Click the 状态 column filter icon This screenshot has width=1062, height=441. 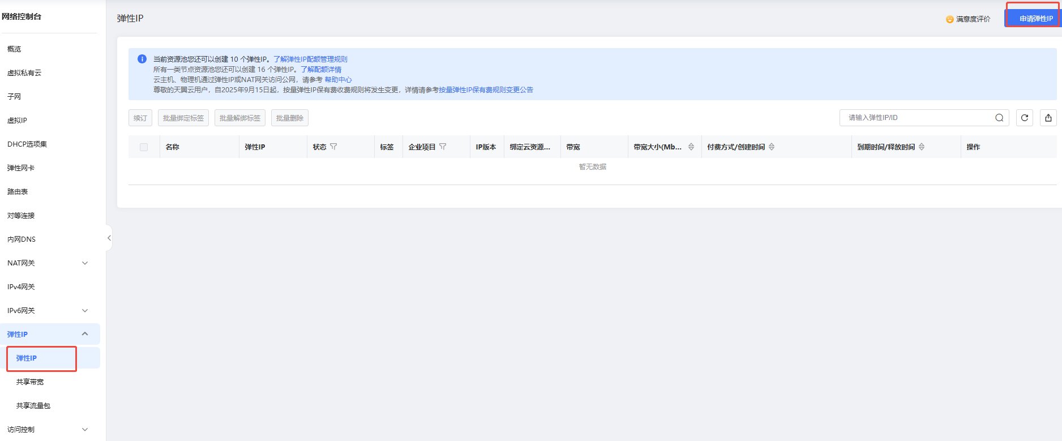coord(333,147)
